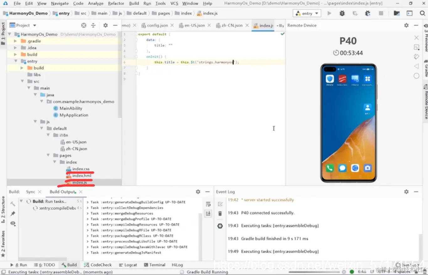Image resolution: width=428 pixels, height=275 pixels.
Task: Toggle the Gradle side tool window
Action: tap(426, 68)
